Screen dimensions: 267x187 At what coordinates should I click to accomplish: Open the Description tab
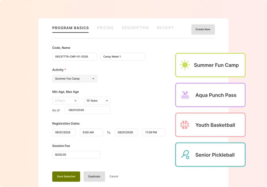point(135,28)
